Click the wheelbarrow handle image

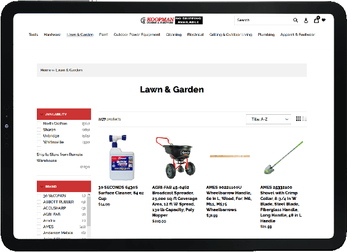[230, 156]
